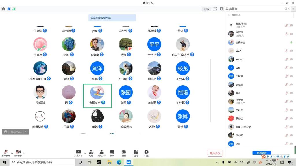Unmute microphone via 解除静音 toolbar toggle
Image resolution: width=296 pixels, height=166 pixels.
(x=6, y=153)
